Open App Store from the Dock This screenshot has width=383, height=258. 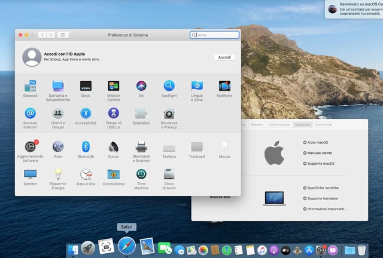(309, 250)
